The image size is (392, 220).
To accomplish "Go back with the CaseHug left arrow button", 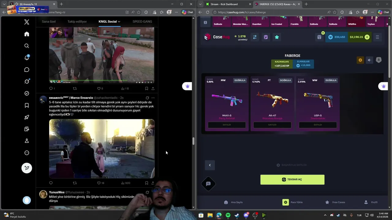I will point(210,165).
